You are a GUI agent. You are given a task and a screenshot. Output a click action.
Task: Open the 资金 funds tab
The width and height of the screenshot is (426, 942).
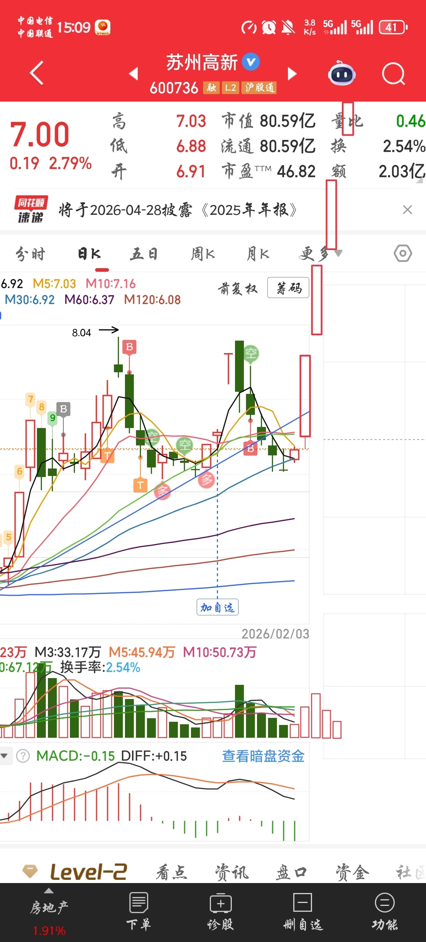[352, 872]
